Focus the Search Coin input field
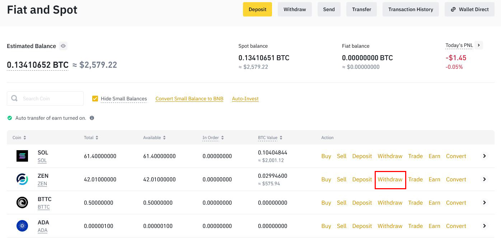 point(45,99)
